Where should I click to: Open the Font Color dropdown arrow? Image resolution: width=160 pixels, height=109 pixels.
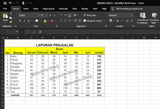[55, 21]
